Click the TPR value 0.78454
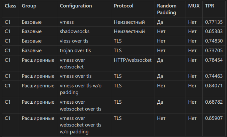This screenshot has height=137, width=227. click(x=214, y=60)
